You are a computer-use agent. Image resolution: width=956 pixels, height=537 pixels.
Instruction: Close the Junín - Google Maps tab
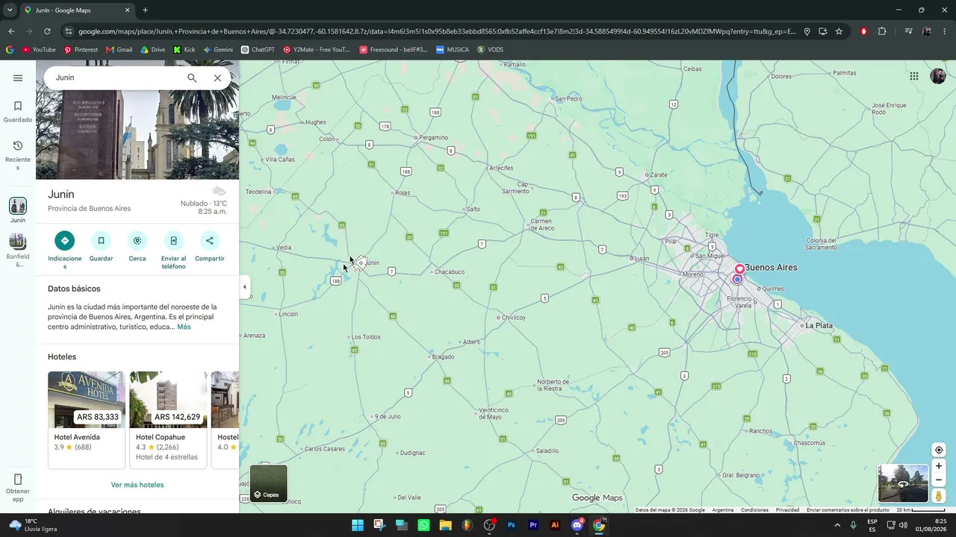tap(127, 10)
